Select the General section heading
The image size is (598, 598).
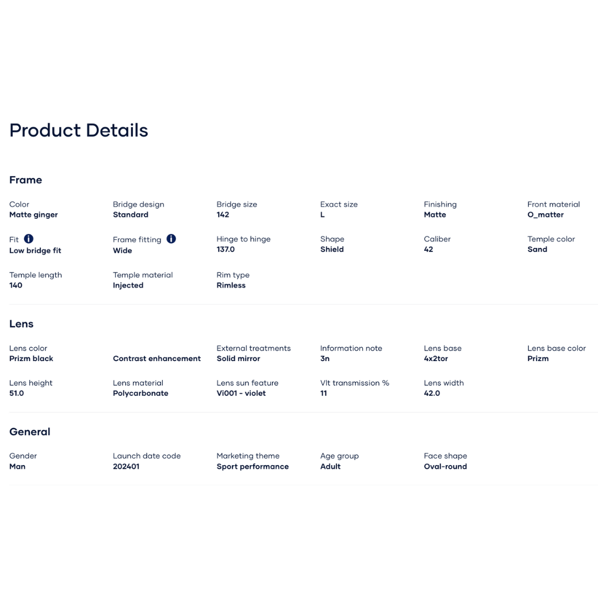[30, 432]
